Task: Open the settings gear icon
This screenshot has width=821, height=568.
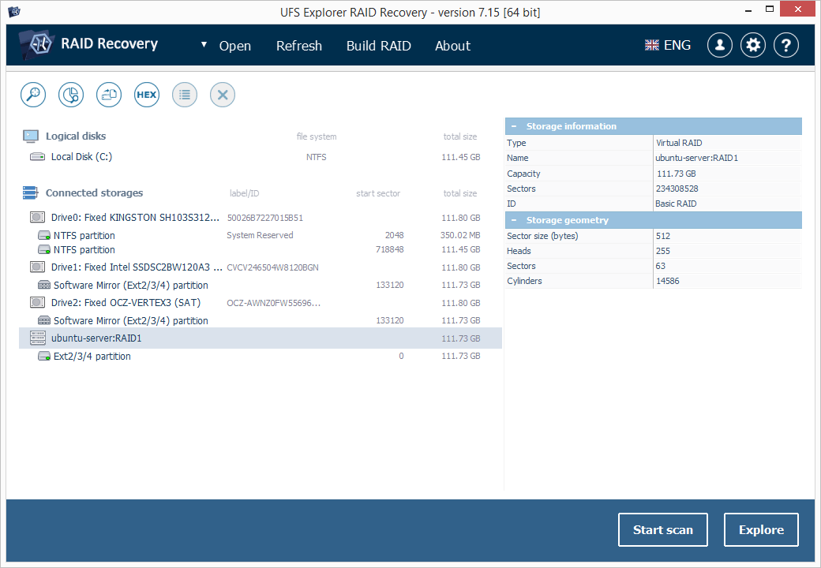Action: click(x=753, y=45)
